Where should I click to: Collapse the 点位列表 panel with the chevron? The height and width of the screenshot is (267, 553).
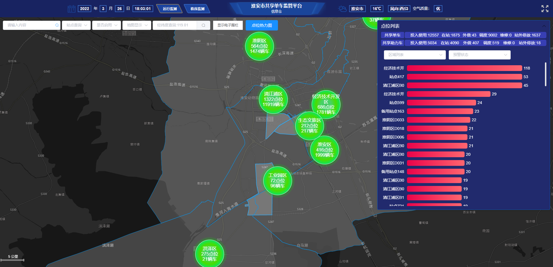[544, 26]
